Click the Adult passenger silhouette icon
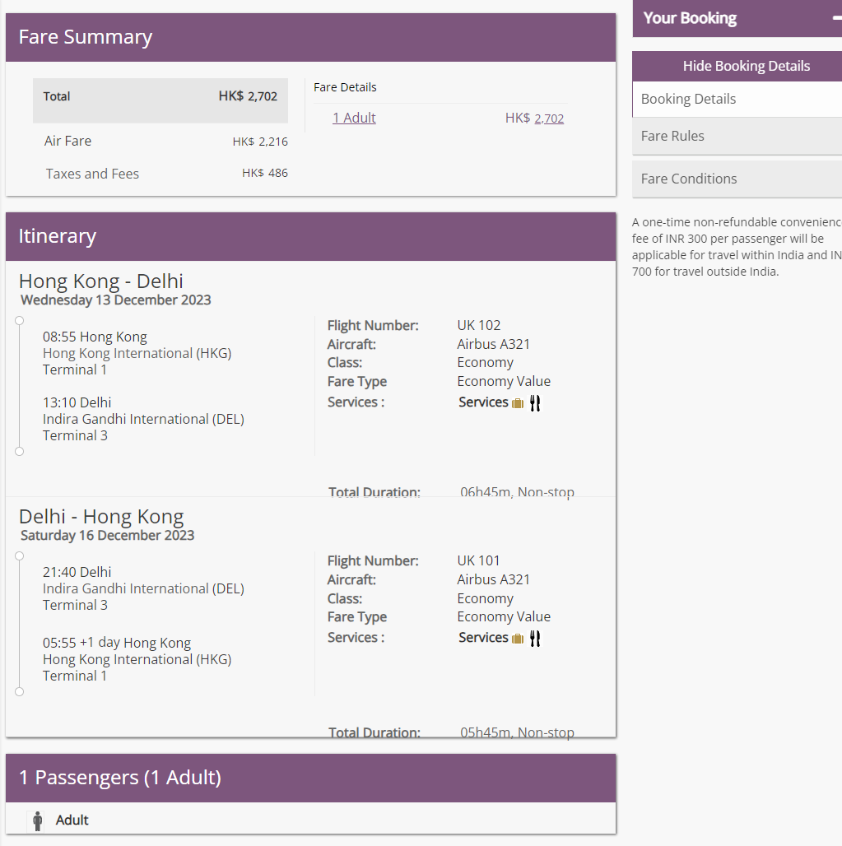842x846 pixels. (x=37, y=820)
